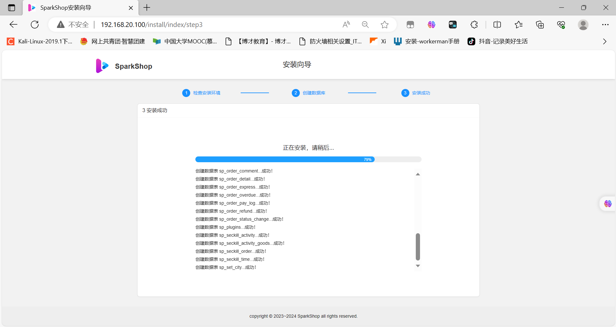Open the 安装-workerman手册 bookmark

(426, 41)
